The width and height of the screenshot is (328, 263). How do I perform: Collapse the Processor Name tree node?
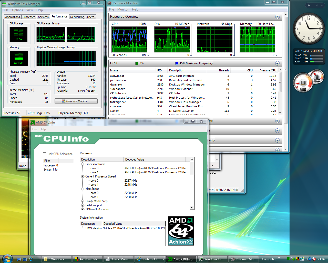point(83,164)
